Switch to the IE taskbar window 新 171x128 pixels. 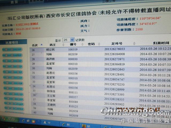(x=67, y=124)
